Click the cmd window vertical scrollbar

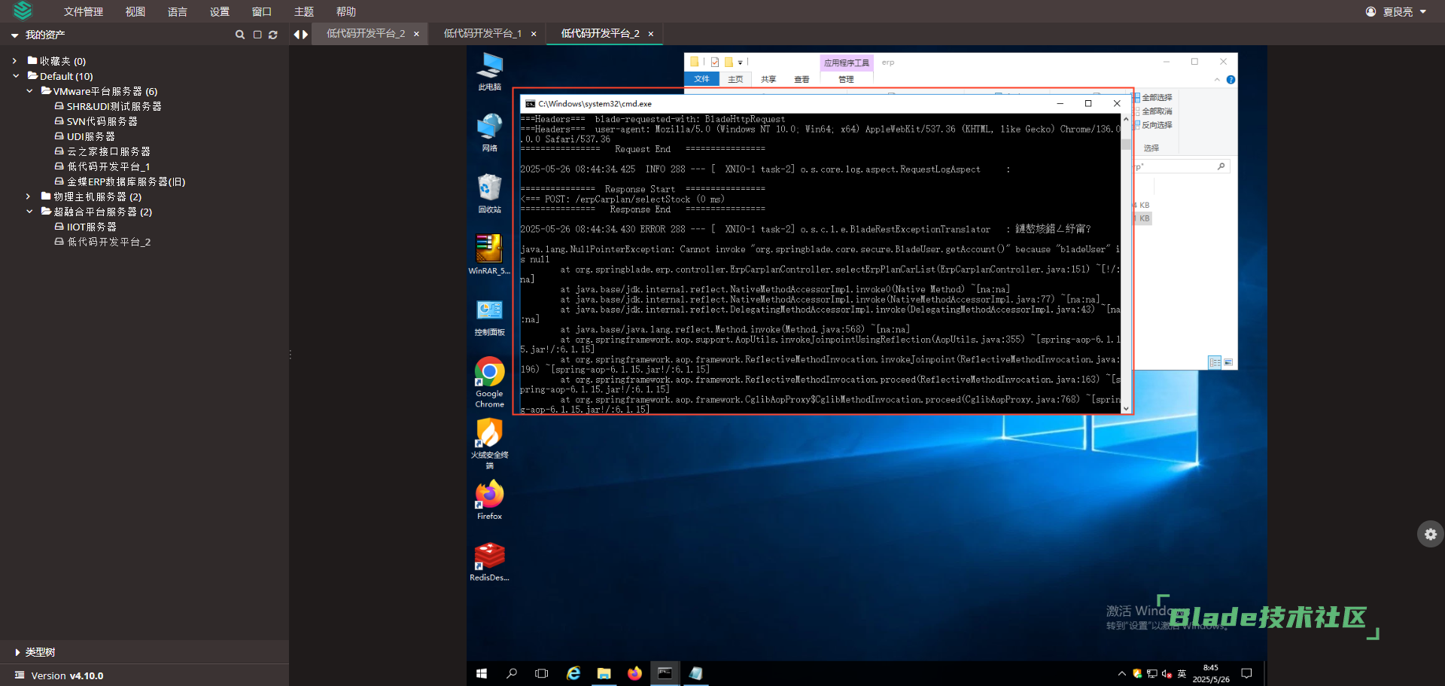pyautogui.click(x=1126, y=264)
